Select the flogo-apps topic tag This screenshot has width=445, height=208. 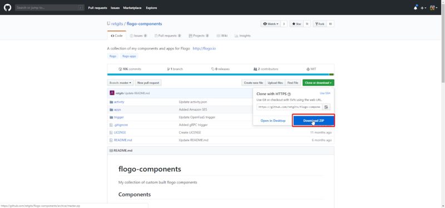[x=129, y=56]
